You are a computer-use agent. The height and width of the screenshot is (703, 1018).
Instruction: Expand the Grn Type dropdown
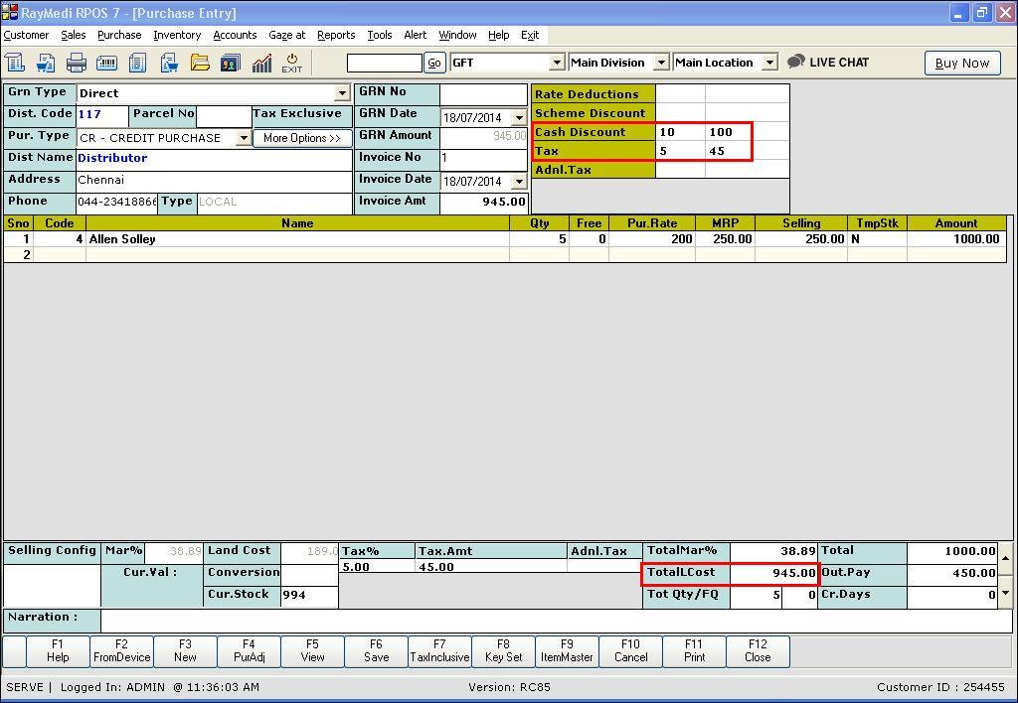(342, 93)
